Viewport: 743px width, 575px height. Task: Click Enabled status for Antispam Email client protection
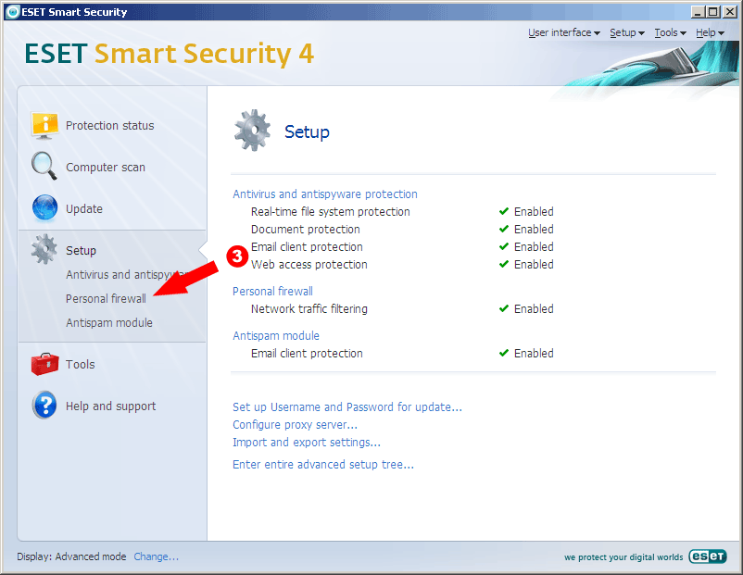534,354
